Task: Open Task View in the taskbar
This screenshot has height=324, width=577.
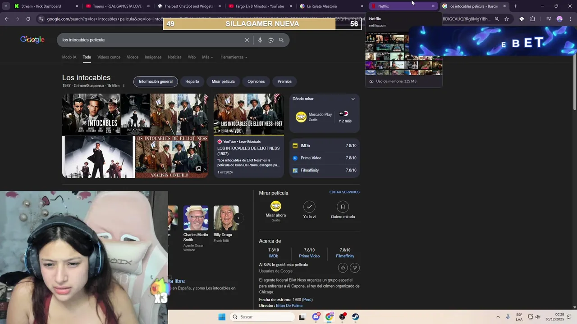Action: (302, 317)
